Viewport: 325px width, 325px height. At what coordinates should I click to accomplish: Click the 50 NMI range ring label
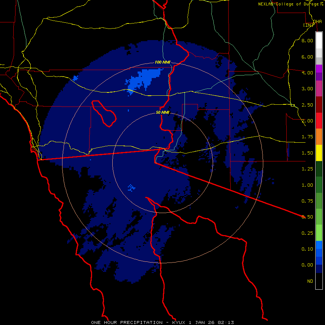point(163,112)
